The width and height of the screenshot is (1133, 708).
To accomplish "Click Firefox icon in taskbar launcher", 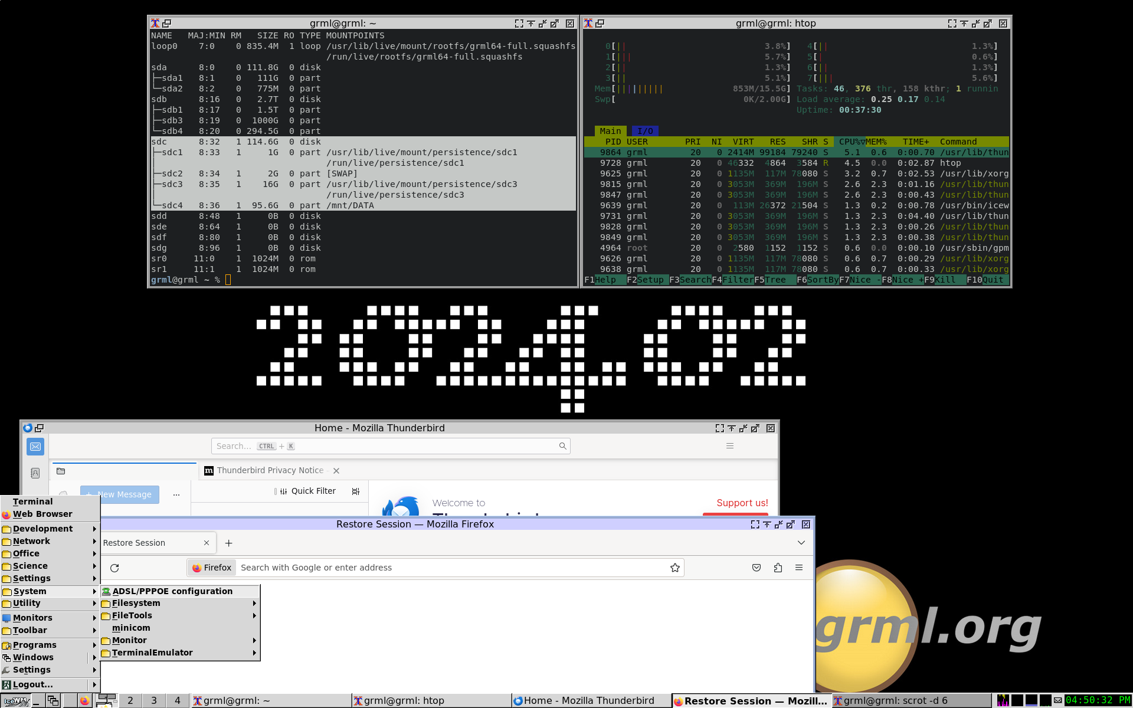I will [85, 700].
